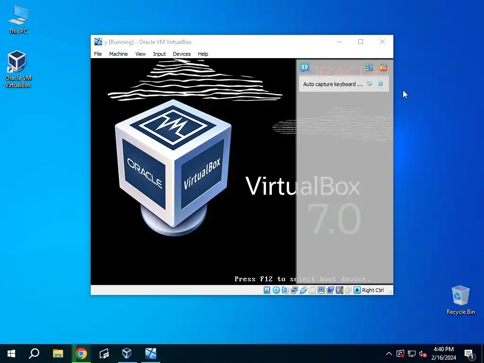The height and width of the screenshot is (363, 484).
Task: Click the don't-show-again icon on keyboard notification
Action: coord(370,84)
